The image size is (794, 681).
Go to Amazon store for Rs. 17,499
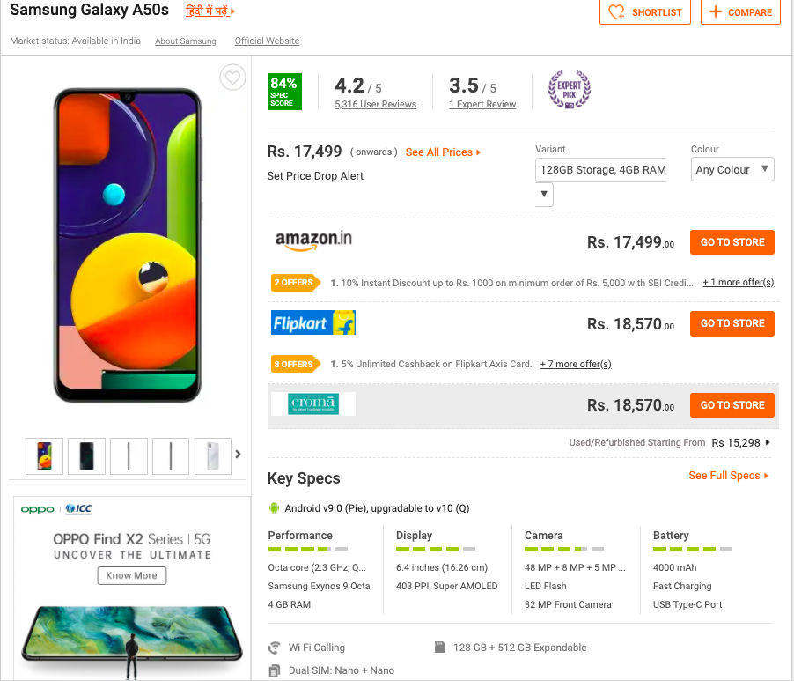732,242
